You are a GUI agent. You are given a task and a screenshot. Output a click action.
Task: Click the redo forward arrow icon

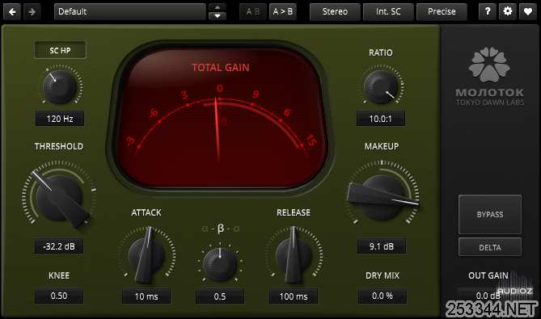coord(32,12)
